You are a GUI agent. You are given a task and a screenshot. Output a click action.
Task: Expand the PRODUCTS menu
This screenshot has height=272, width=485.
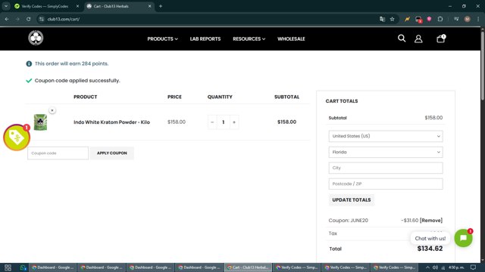162,39
